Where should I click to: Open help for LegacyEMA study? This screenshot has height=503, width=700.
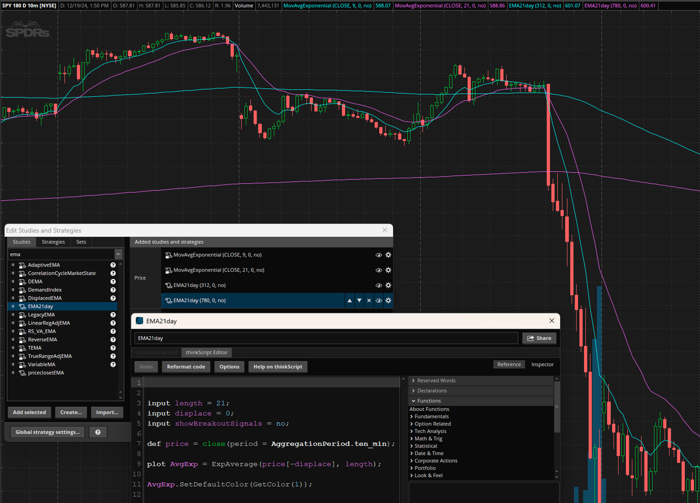tap(114, 315)
